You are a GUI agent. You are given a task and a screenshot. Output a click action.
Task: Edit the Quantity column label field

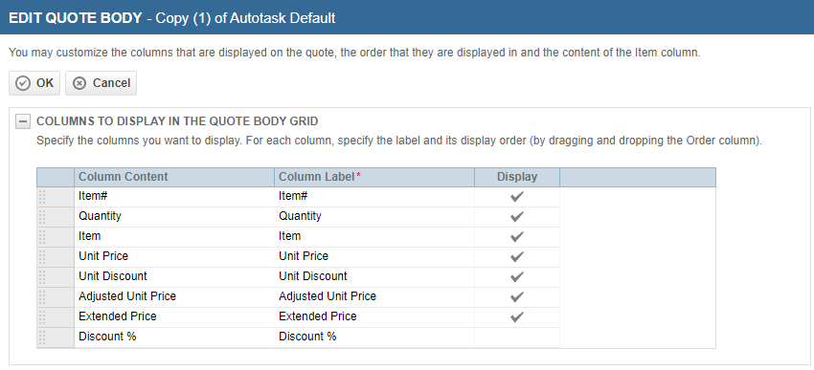click(374, 217)
